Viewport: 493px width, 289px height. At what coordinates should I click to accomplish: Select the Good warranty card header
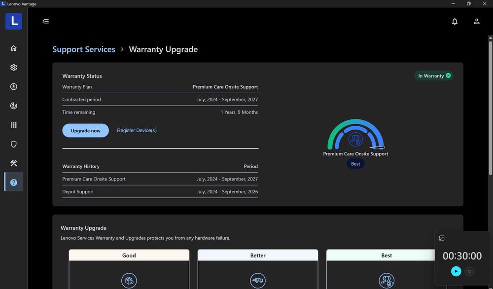129,255
